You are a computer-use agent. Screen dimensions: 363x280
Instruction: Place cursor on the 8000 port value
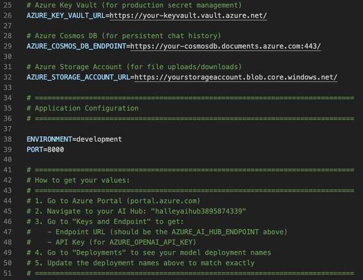(x=55, y=149)
